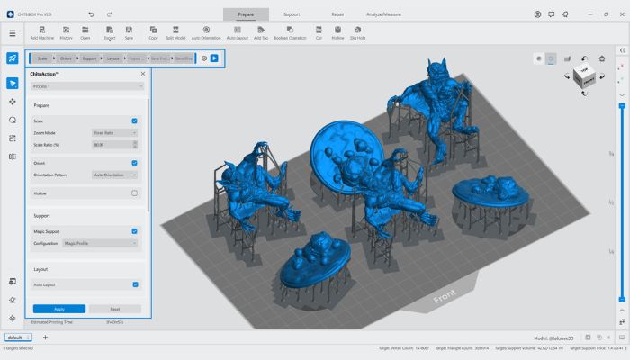
Task: Select the Add Tag tool
Action: coord(261,33)
